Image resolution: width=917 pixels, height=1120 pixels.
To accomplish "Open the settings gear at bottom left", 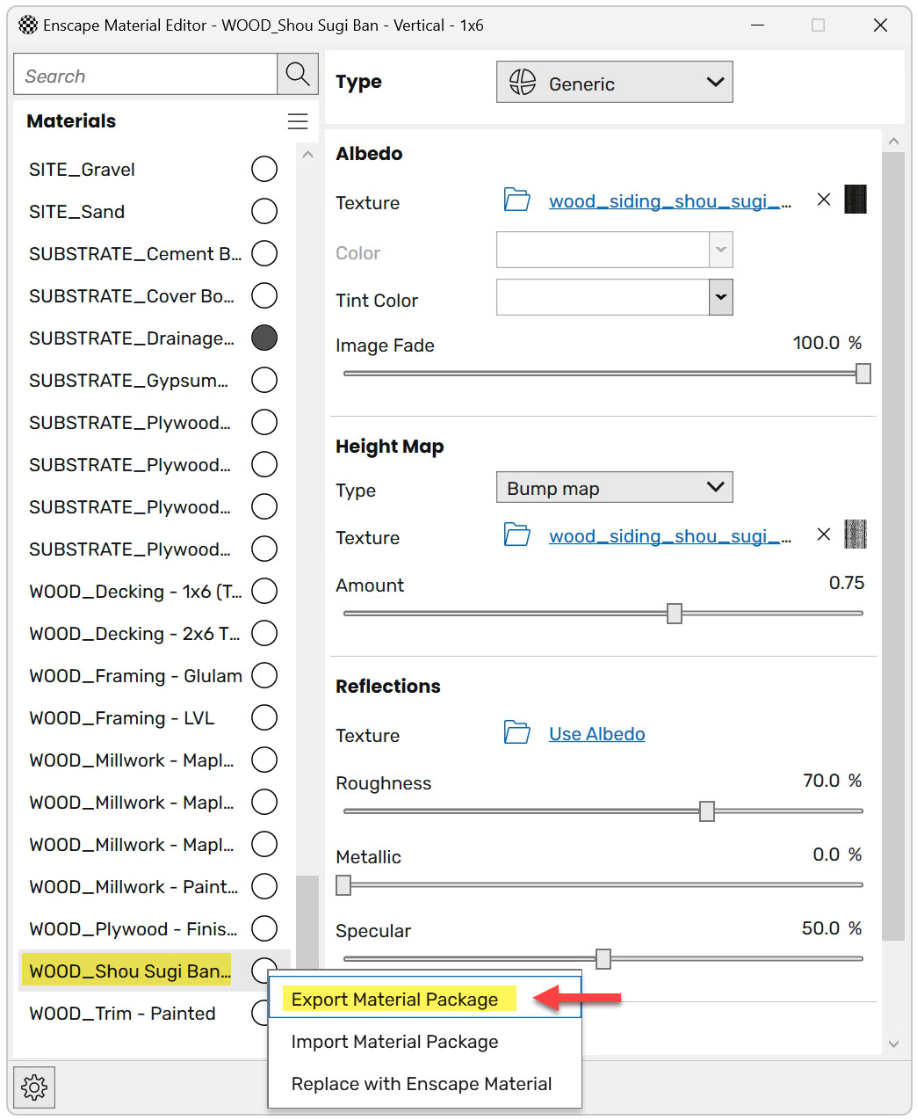I will tap(34, 1087).
